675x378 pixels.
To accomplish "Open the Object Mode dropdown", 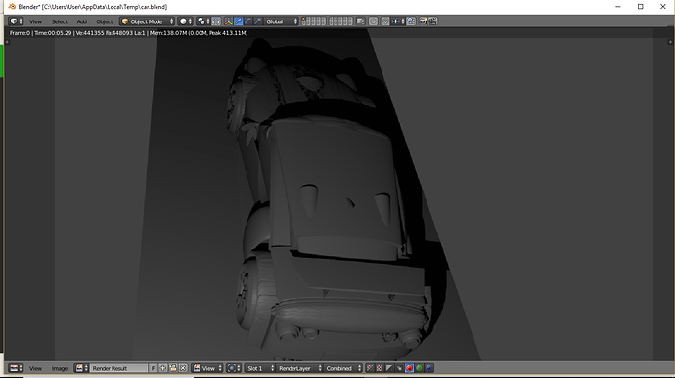I will (147, 21).
